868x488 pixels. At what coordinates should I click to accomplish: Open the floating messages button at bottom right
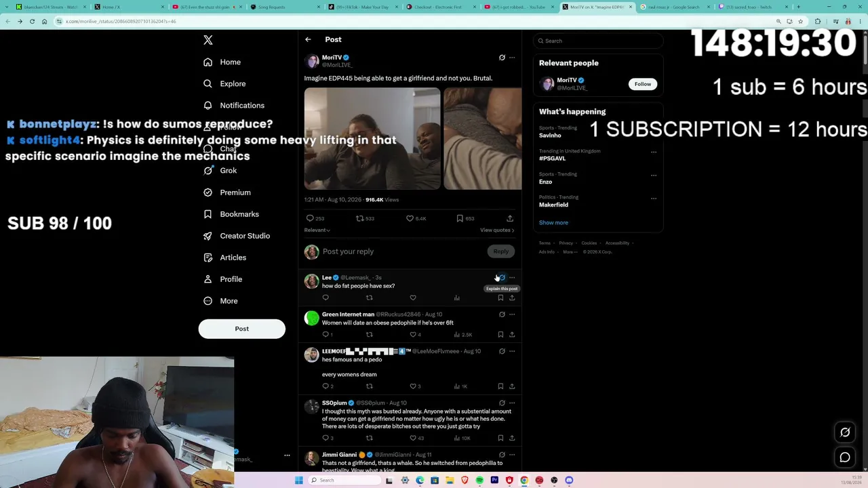point(845,457)
